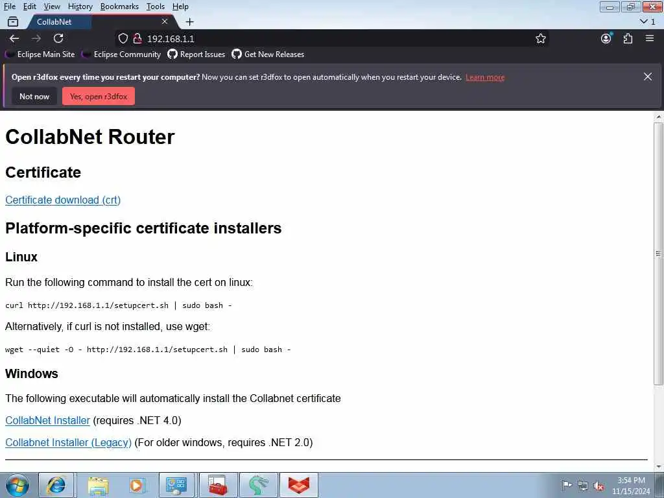This screenshot has height=498, width=664.
Task: Open the Edit menu
Action: pos(30,6)
